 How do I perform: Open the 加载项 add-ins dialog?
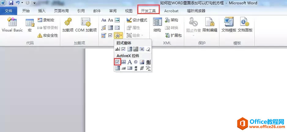pyautogui.click(x=68, y=25)
